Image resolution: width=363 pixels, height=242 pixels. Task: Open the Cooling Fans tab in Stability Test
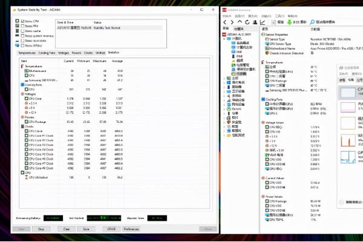47,53
